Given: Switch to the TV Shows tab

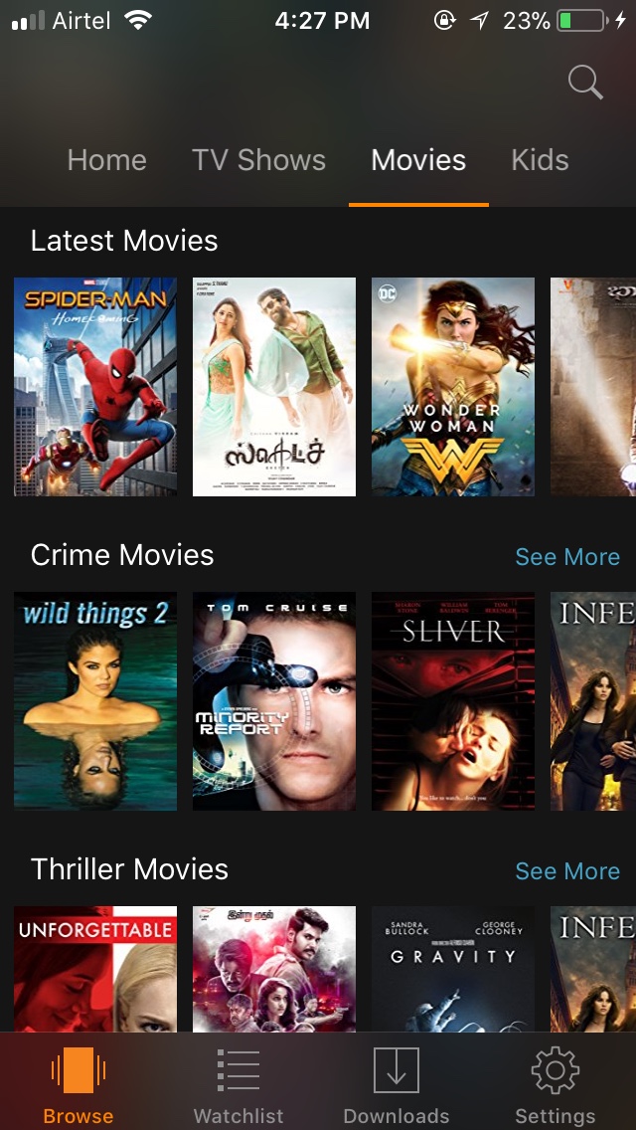Looking at the screenshot, I should pos(258,160).
